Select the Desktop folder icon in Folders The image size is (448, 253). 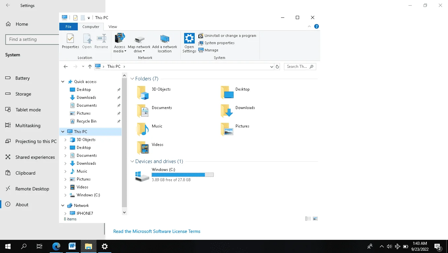tap(227, 93)
